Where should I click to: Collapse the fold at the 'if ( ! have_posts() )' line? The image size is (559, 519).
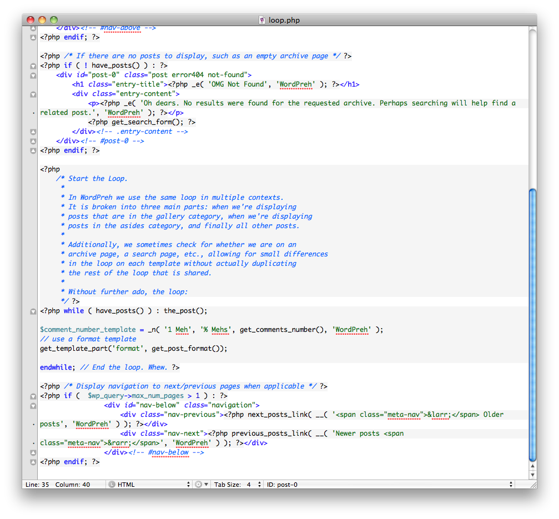(x=33, y=65)
